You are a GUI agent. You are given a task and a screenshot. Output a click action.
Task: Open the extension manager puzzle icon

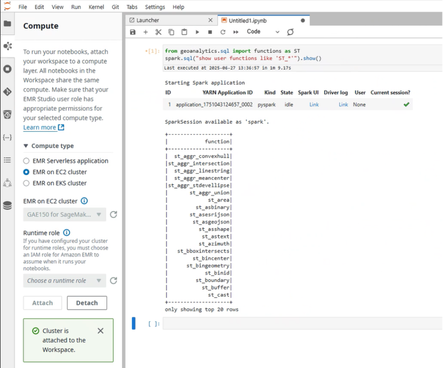[x=8, y=183]
